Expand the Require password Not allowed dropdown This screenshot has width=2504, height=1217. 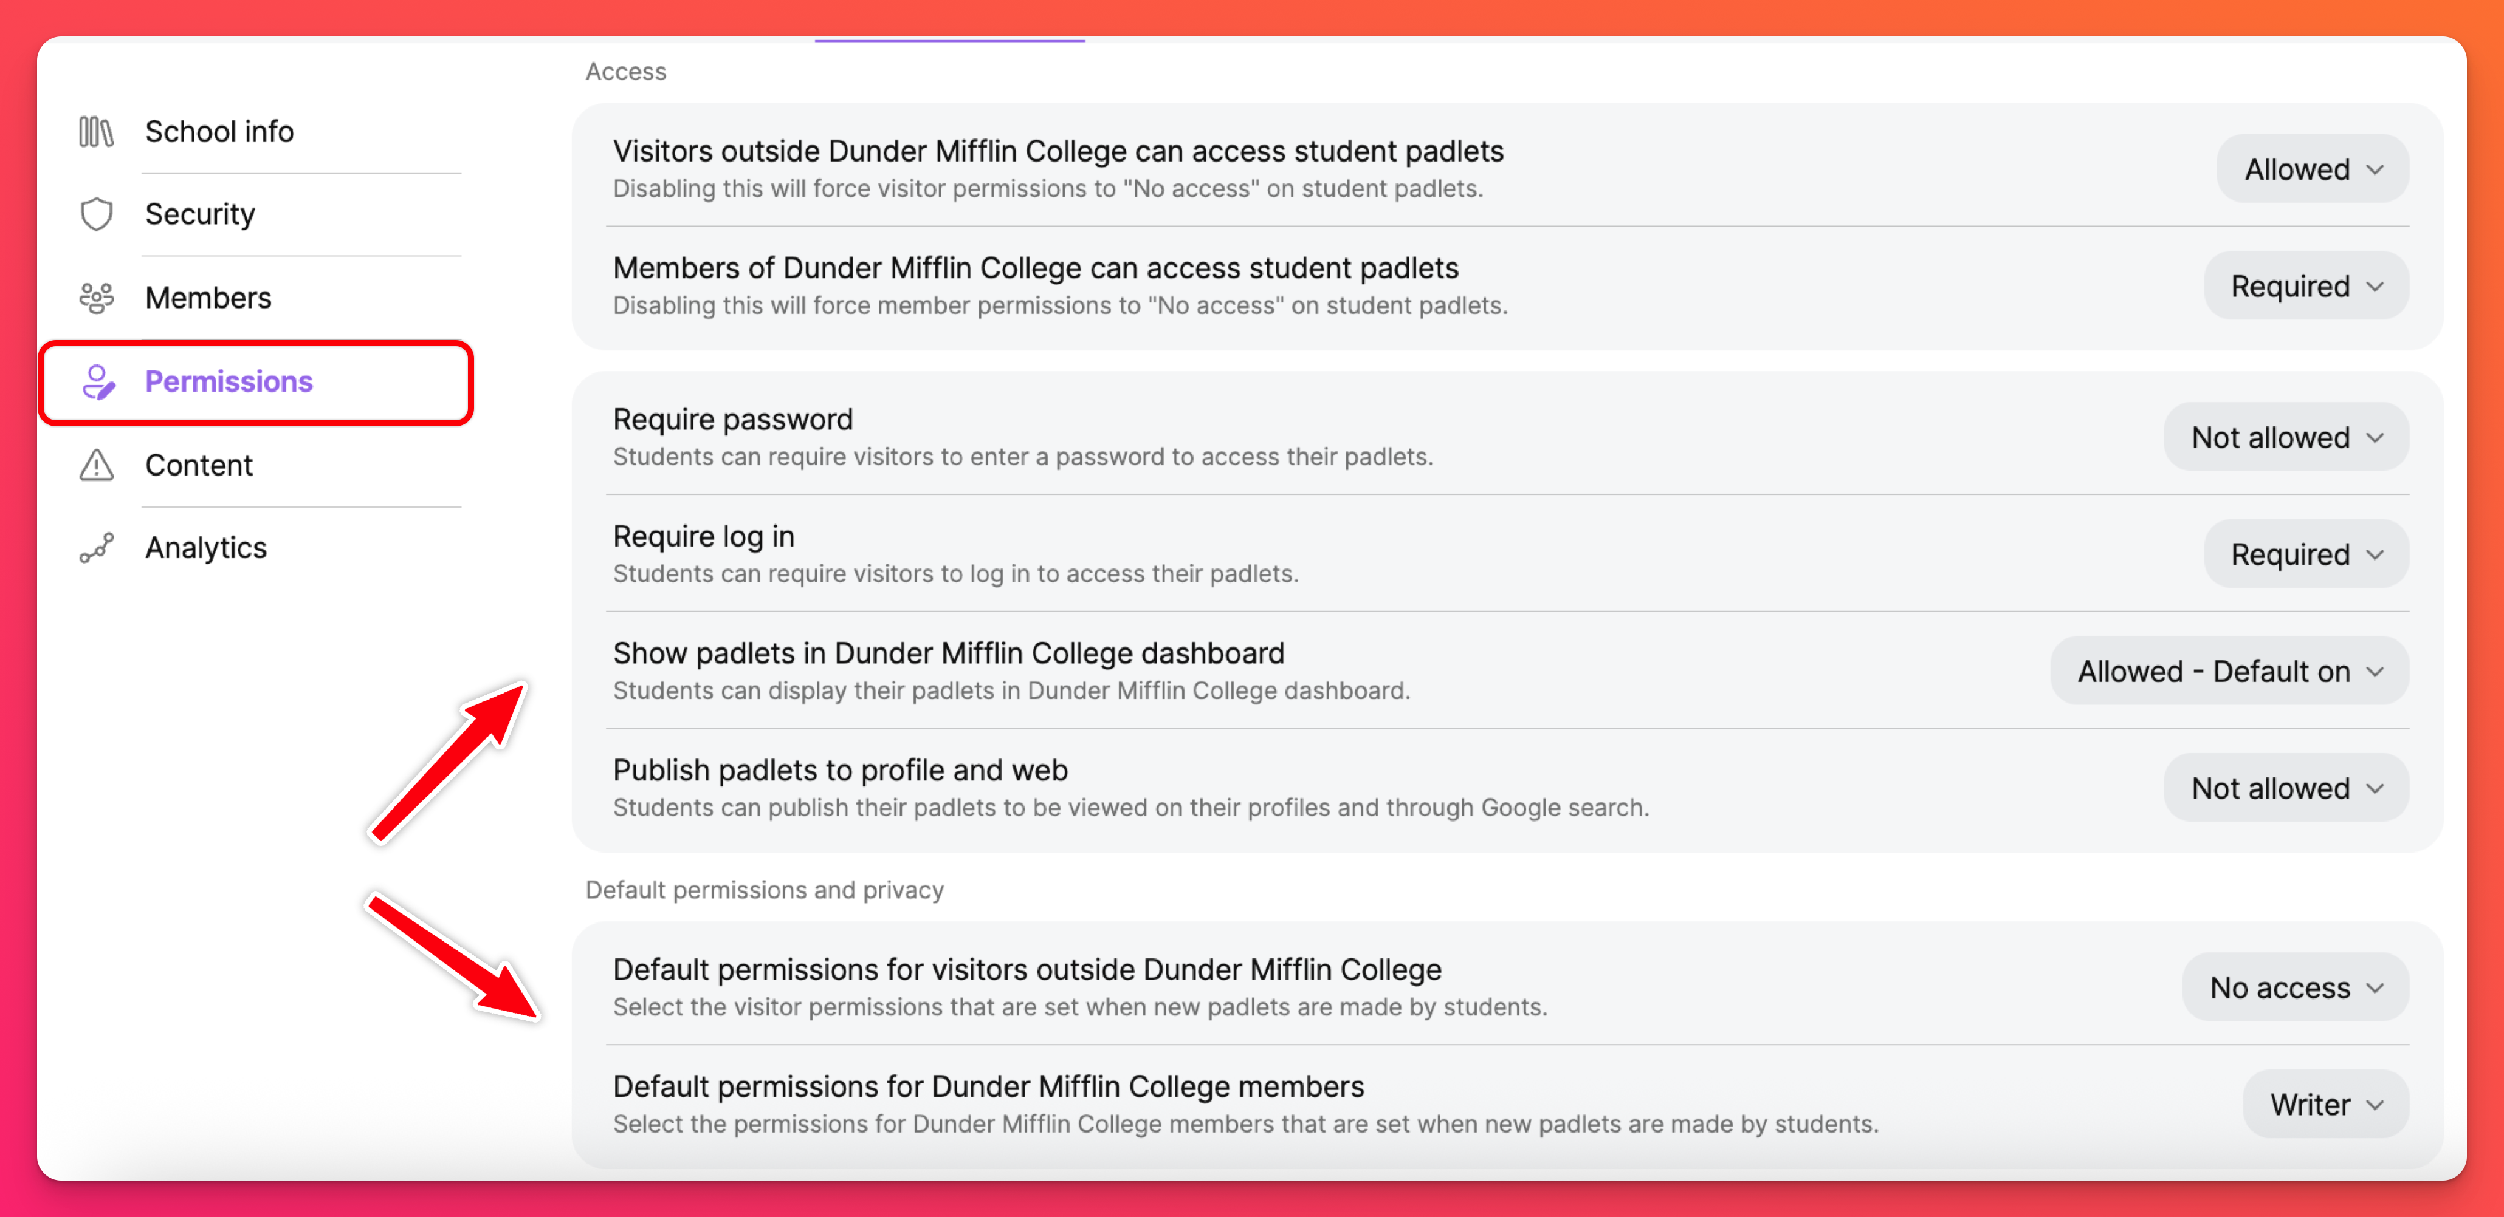tap(2286, 437)
